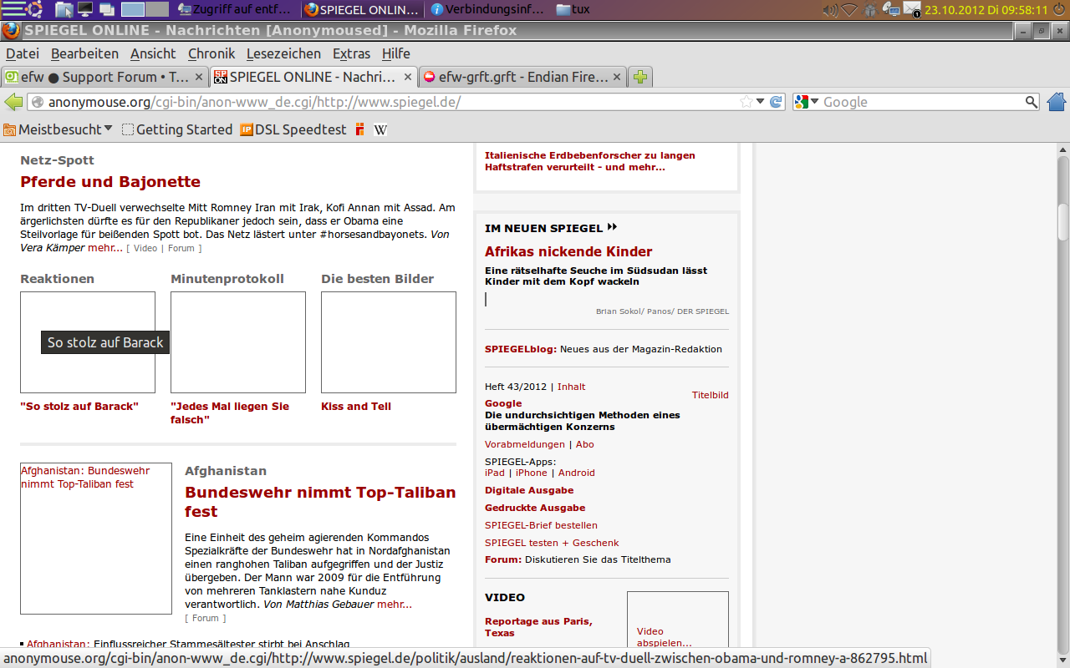Click the green back arrow button

coord(13,102)
